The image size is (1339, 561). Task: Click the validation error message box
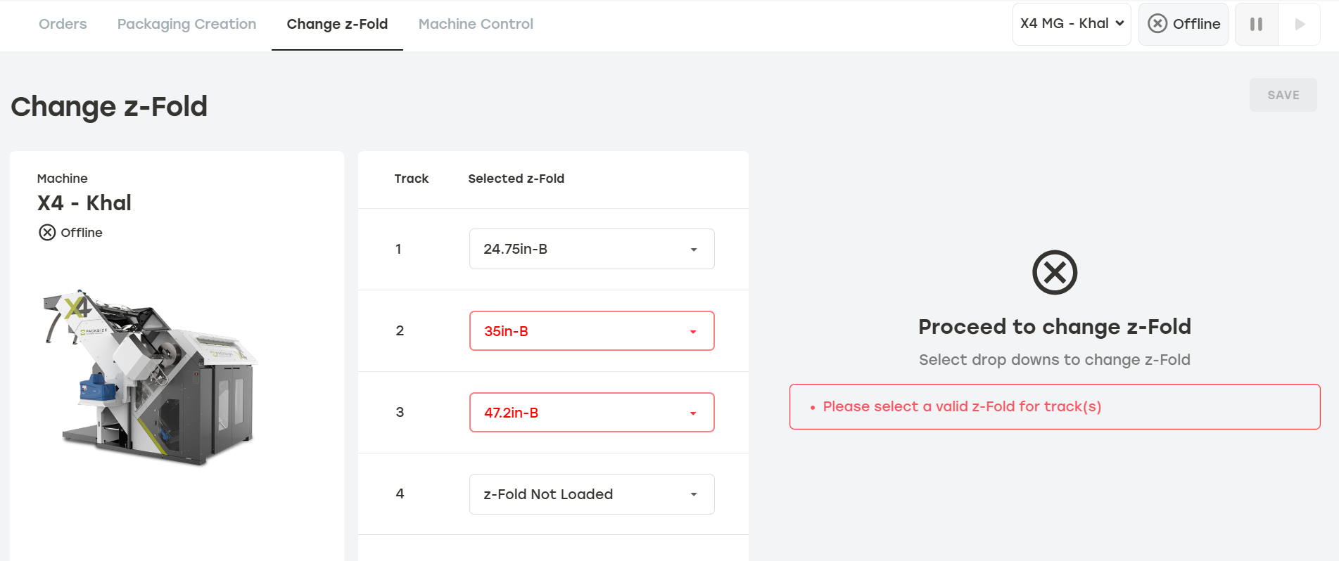pyautogui.click(x=1055, y=406)
